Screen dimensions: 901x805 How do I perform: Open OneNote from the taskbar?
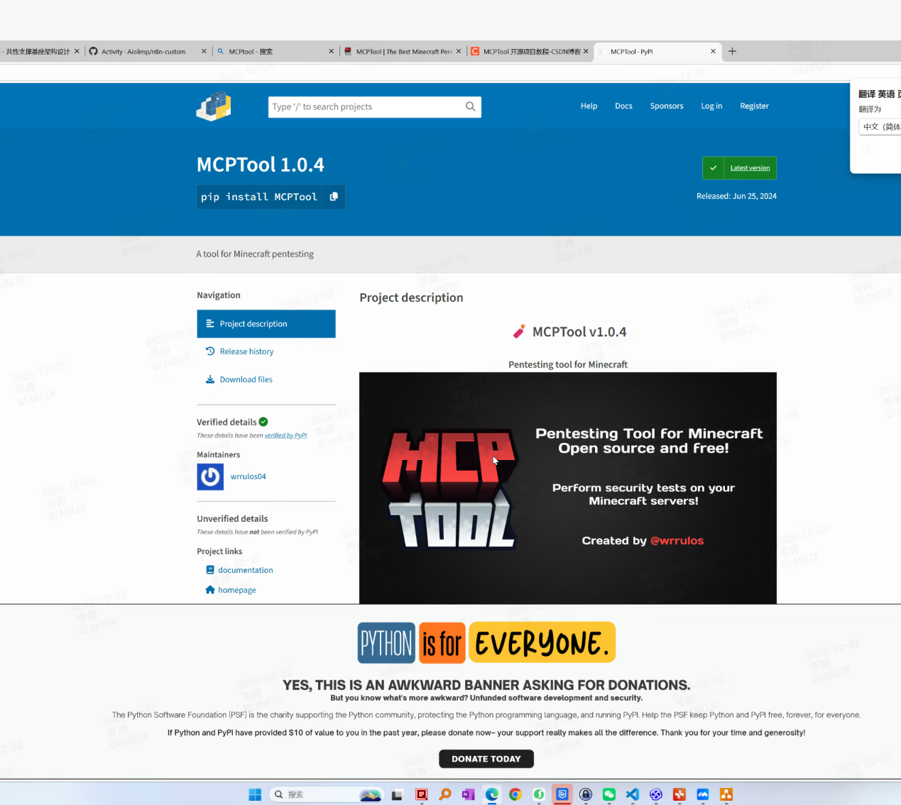click(x=468, y=794)
